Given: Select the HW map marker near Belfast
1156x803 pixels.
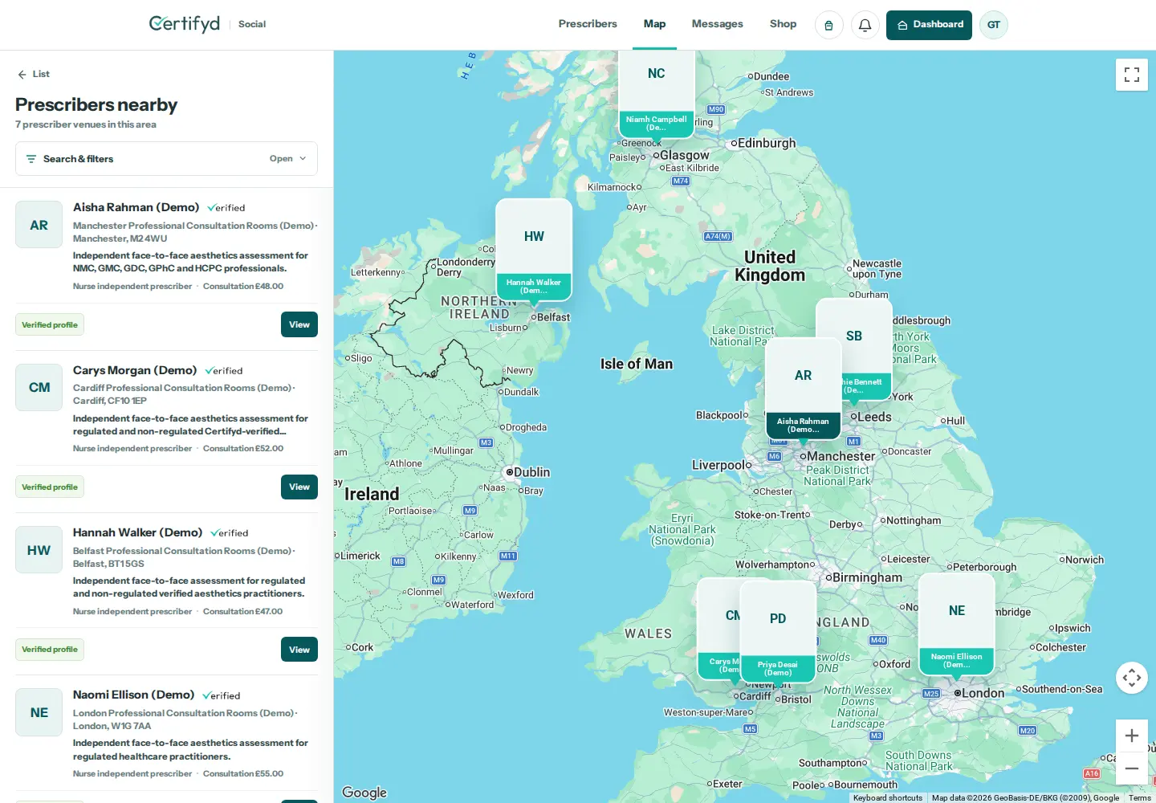Looking at the screenshot, I should click(534, 250).
